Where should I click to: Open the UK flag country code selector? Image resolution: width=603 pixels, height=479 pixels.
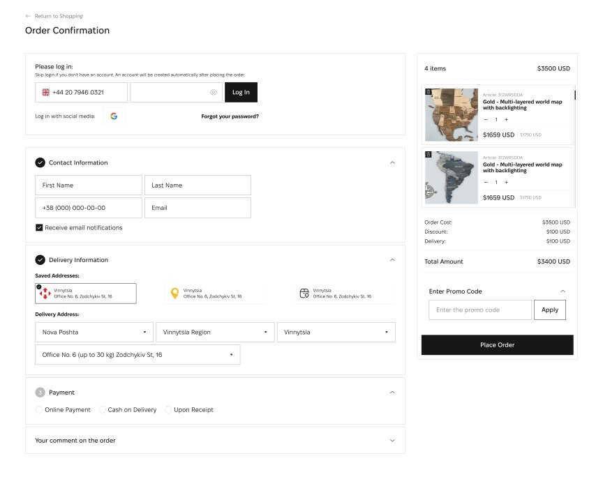pyautogui.click(x=46, y=92)
